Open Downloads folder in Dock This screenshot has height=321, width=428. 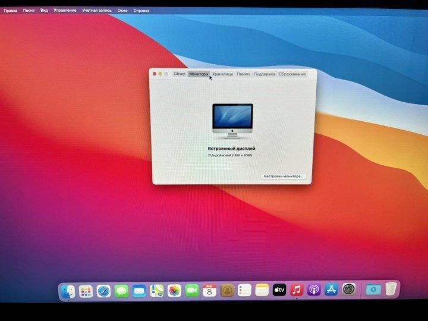click(x=373, y=289)
